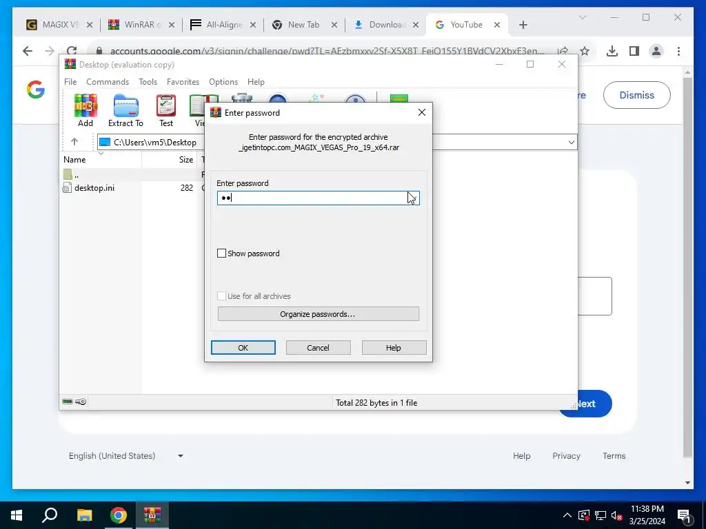Viewport: 706px width, 529px height.
Task: Open the Help link at page bottom
Action: pyautogui.click(x=521, y=456)
